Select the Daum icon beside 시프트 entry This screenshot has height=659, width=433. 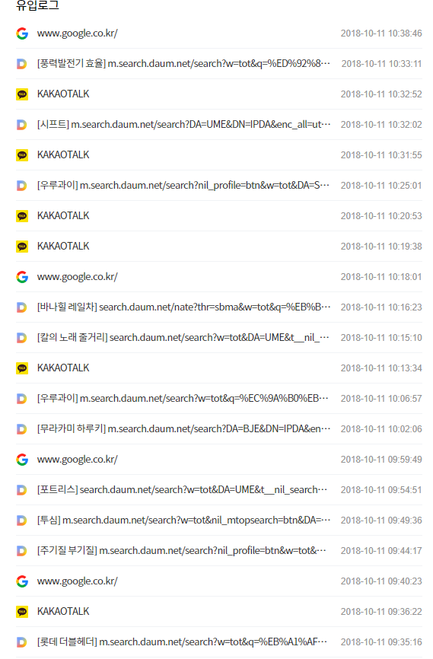[21, 125]
